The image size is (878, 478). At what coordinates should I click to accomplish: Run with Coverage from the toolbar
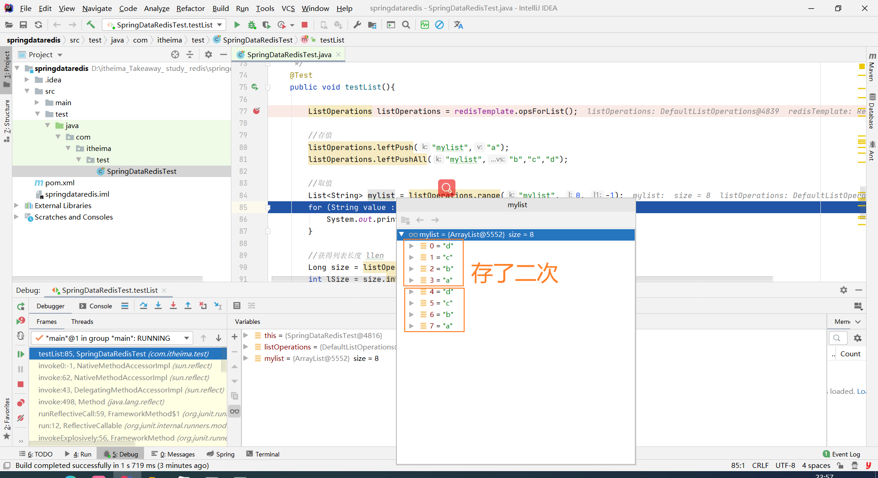point(267,25)
